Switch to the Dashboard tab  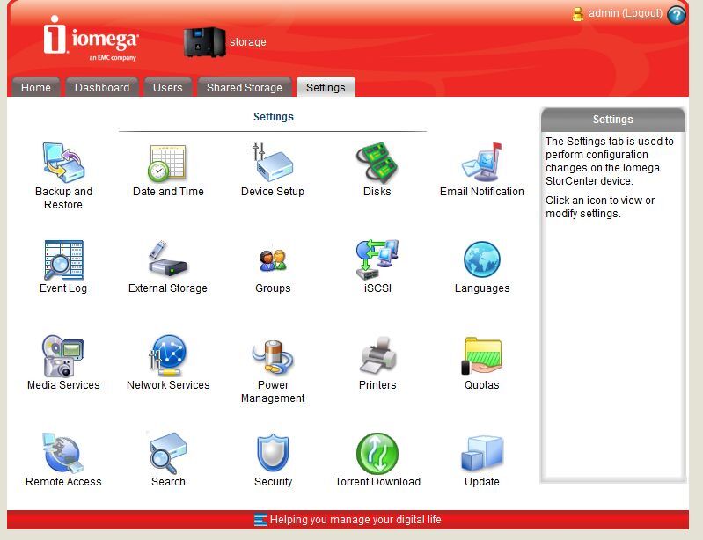pyautogui.click(x=102, y=87)
